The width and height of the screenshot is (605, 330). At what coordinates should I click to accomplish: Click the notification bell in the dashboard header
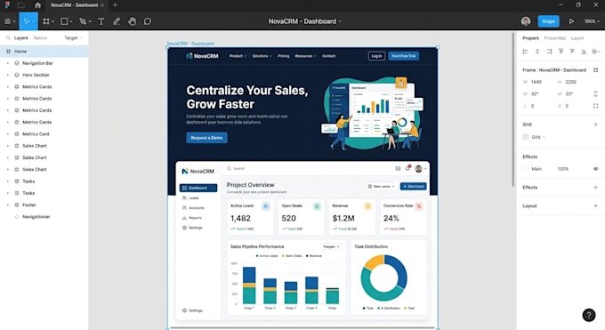[x=407, y=168]
